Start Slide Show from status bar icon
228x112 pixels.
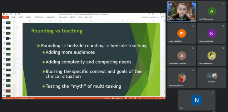[139, 98]
